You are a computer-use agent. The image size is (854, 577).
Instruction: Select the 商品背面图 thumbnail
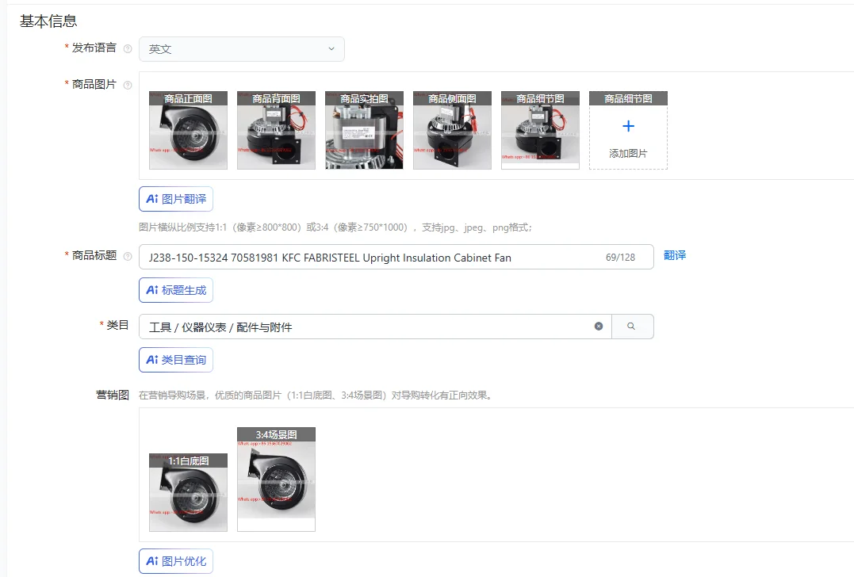(276, 130)
